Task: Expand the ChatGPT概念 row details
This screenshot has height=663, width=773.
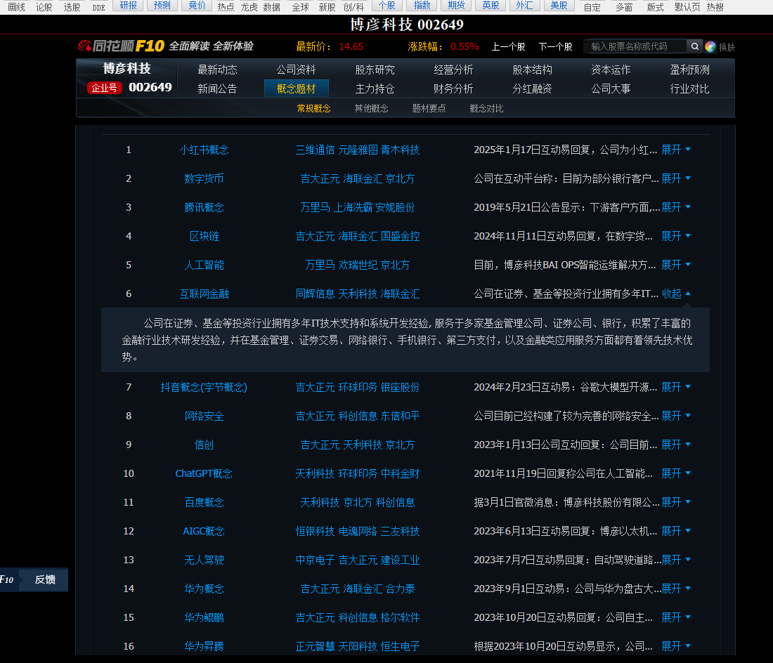Action: [676, 473]
